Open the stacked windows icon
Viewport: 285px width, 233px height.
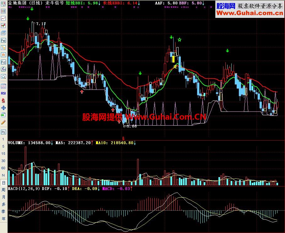[3, 33]
